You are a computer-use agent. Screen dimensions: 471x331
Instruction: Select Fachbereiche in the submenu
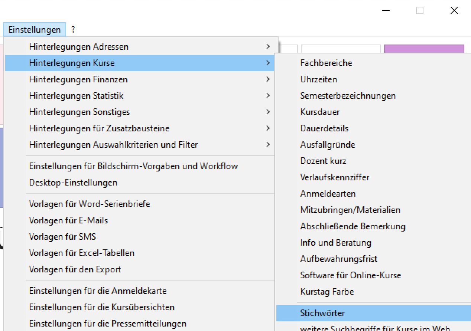click(374, 63)
